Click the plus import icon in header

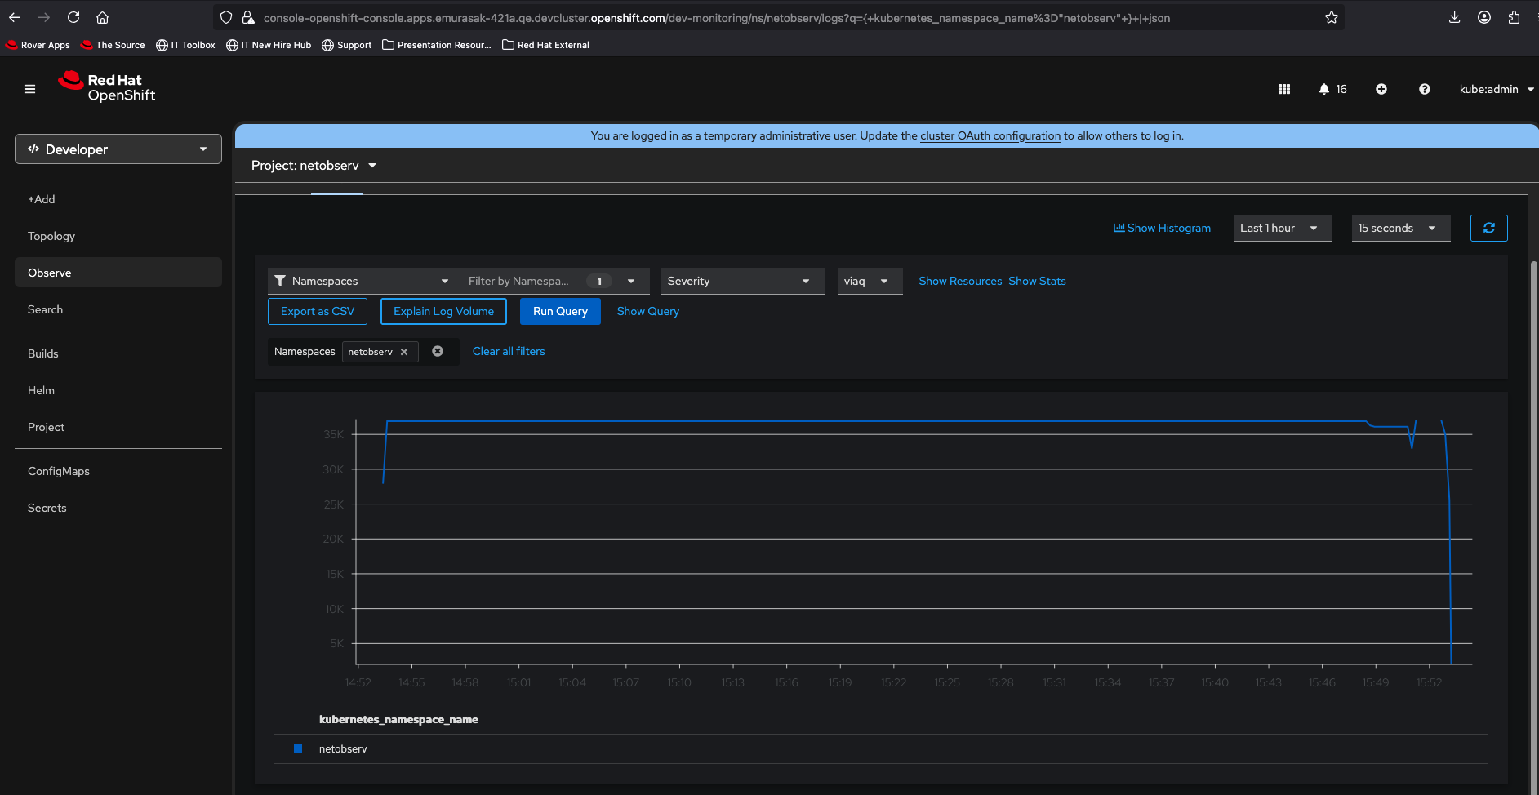coord(1381,89)
